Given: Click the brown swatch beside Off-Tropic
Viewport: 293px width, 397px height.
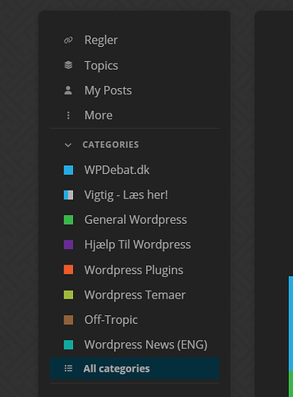Looking at the screenshot, I should tap(68, 320).
